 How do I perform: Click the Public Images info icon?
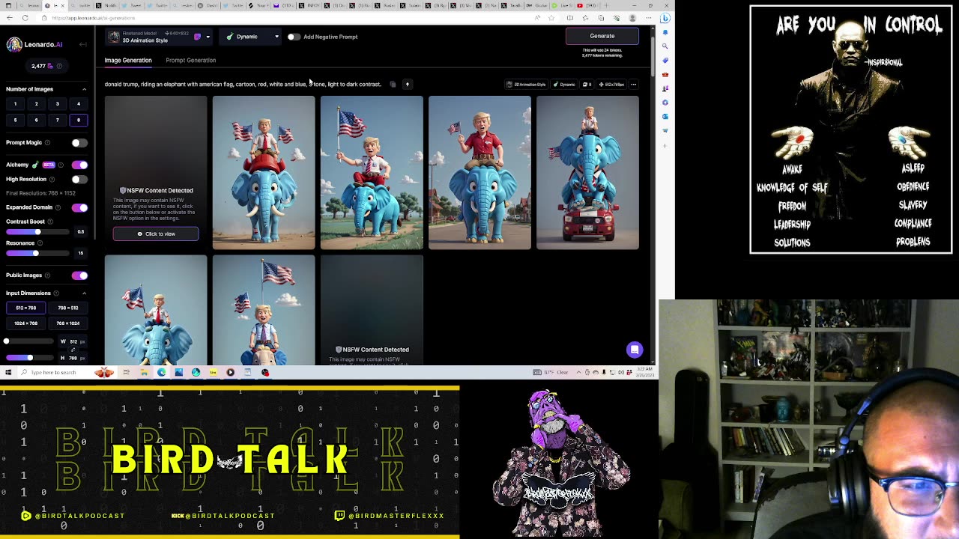[x=48, y=275]
